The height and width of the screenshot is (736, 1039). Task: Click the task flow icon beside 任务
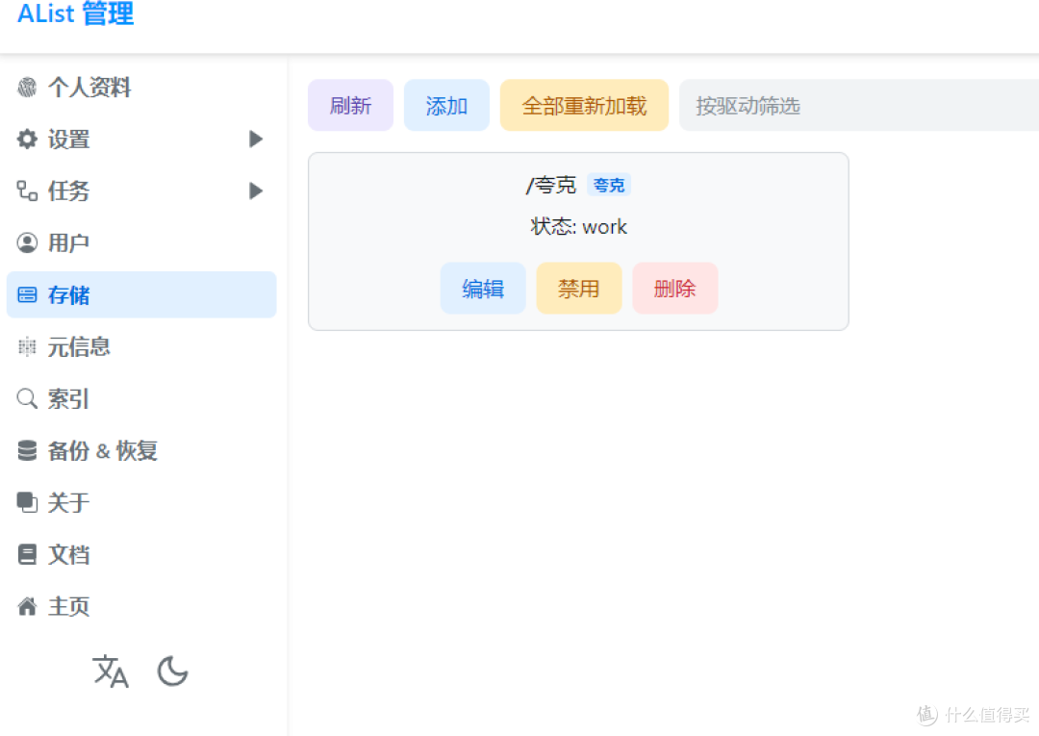27,190
